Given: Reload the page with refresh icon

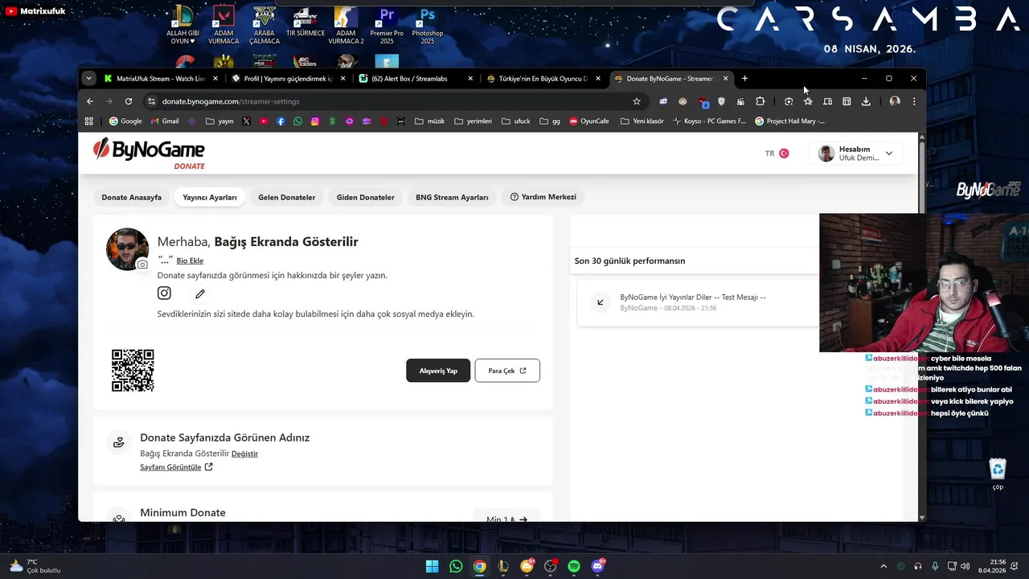Looking at the screenshot, I should click(x=129, y=101).
